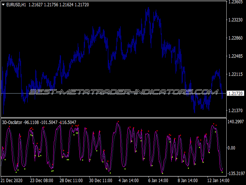The image size is (246, 185).
Task: Open the chart menu triangle beside EURUSD,H1
Action: click(x=3, y=5)
